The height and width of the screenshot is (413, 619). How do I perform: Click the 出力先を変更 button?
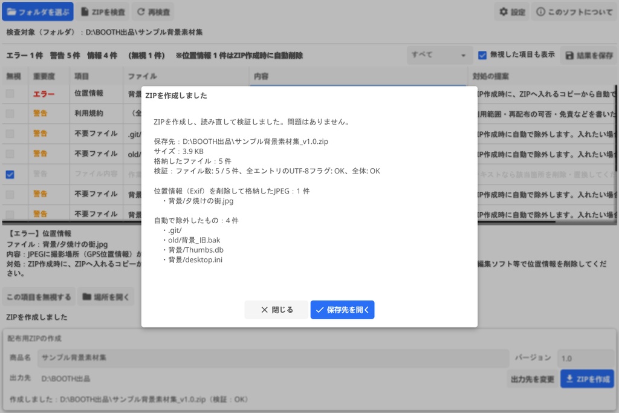tap(532, 379)
